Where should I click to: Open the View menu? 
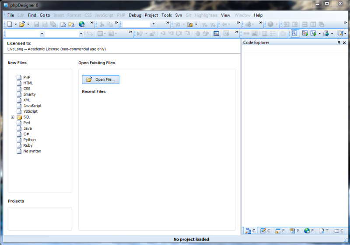tap(225, 15)
